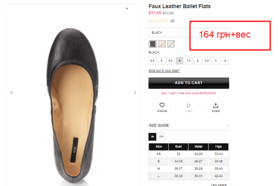Add product to Wishlist heart icon
Image resolution: width=278 pixels, height=186 pixels.
click(x=162, y=105)
